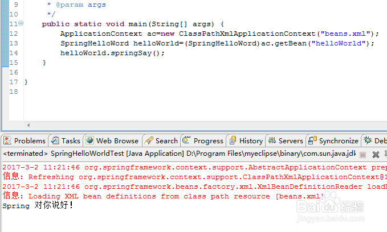The image size is (387, 232).
Task: Collapse the main method fold marker
Action: point(21,23)
